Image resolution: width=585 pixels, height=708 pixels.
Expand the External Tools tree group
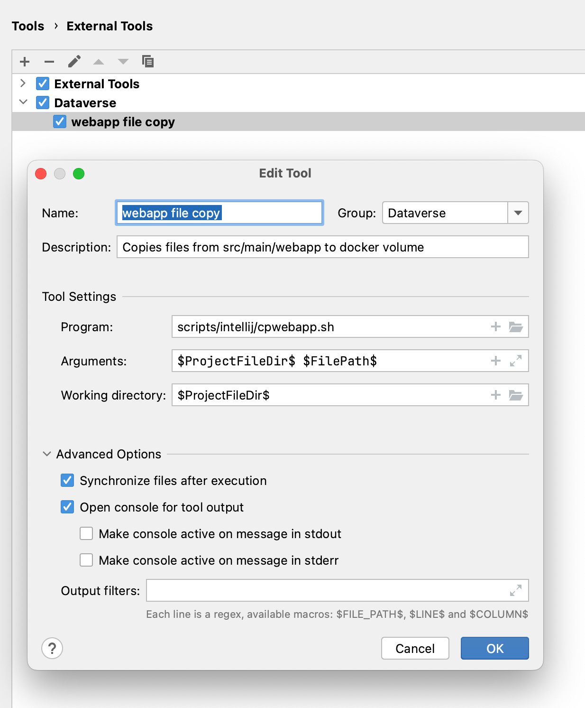click(23, 84)
